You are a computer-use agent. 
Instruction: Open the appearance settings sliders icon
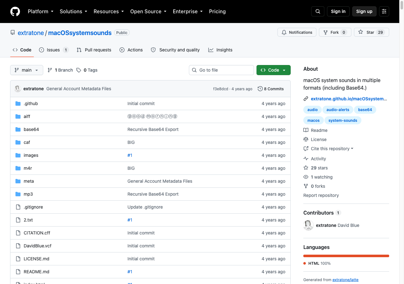[384, 11]
